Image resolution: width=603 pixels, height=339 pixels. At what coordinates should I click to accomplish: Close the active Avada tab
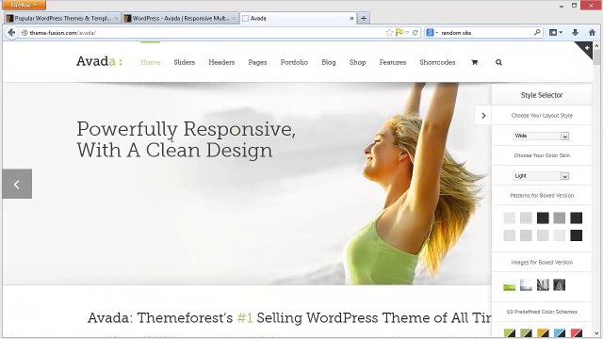coord(351,18)
